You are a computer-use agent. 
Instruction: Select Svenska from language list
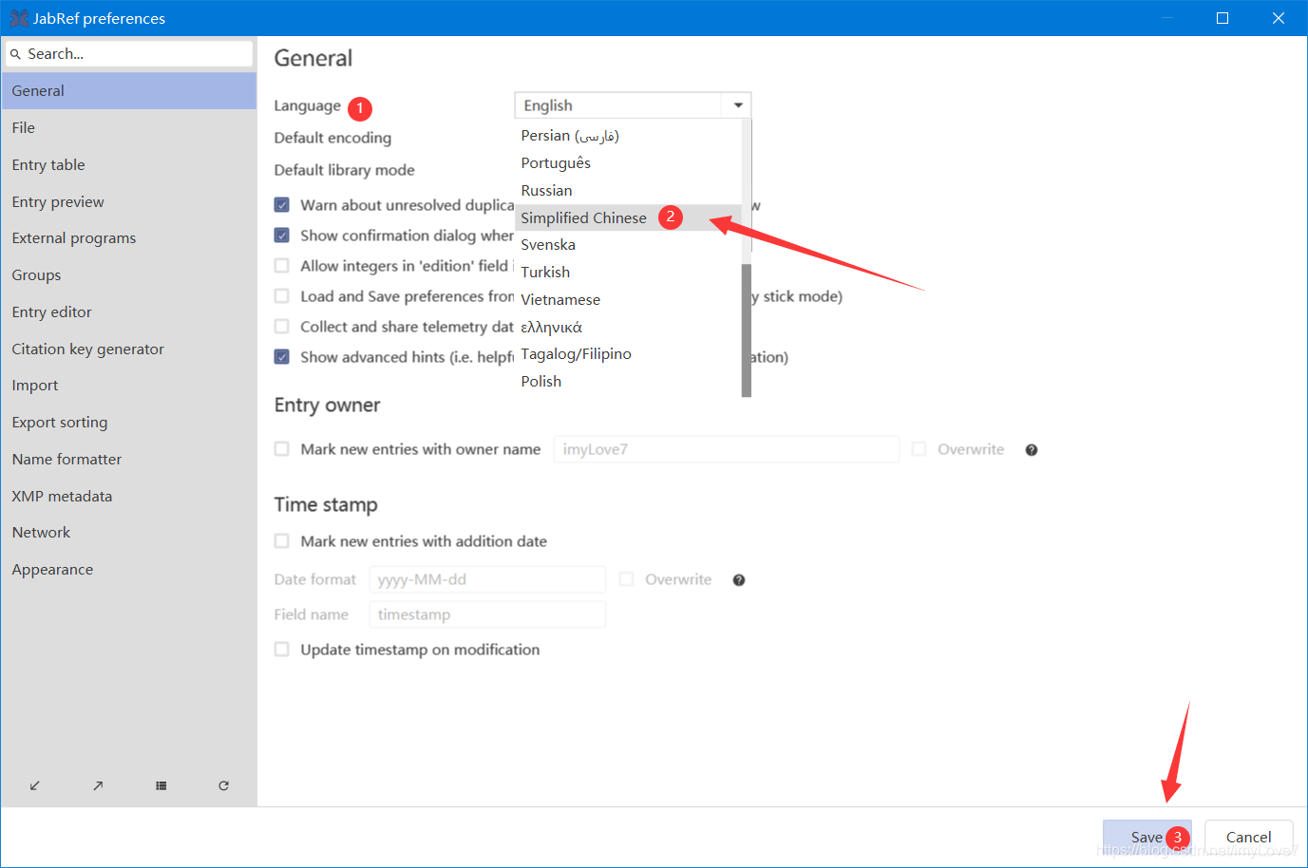point(628,245)
